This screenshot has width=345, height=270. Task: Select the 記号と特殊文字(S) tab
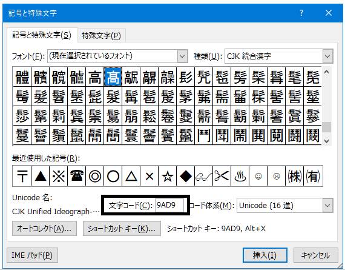point(42,35)
